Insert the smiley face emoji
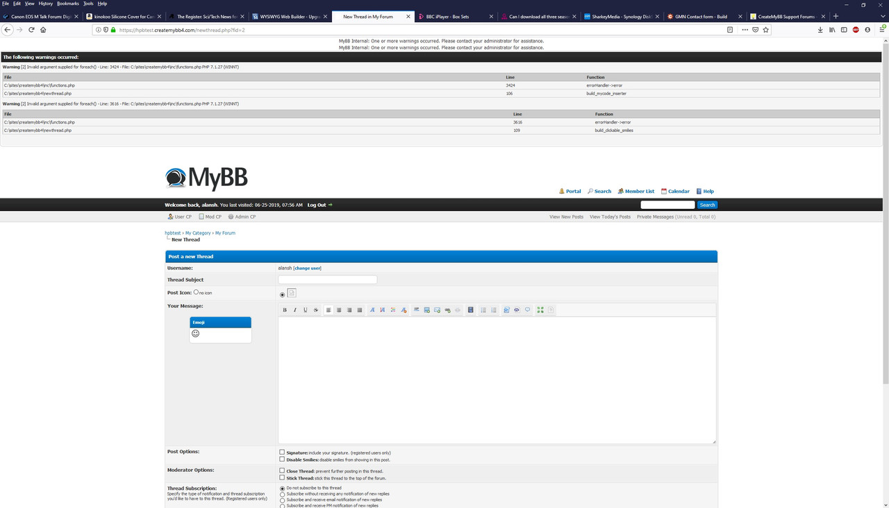This screenshot has height=508, width=889. [x=195, y=334]
